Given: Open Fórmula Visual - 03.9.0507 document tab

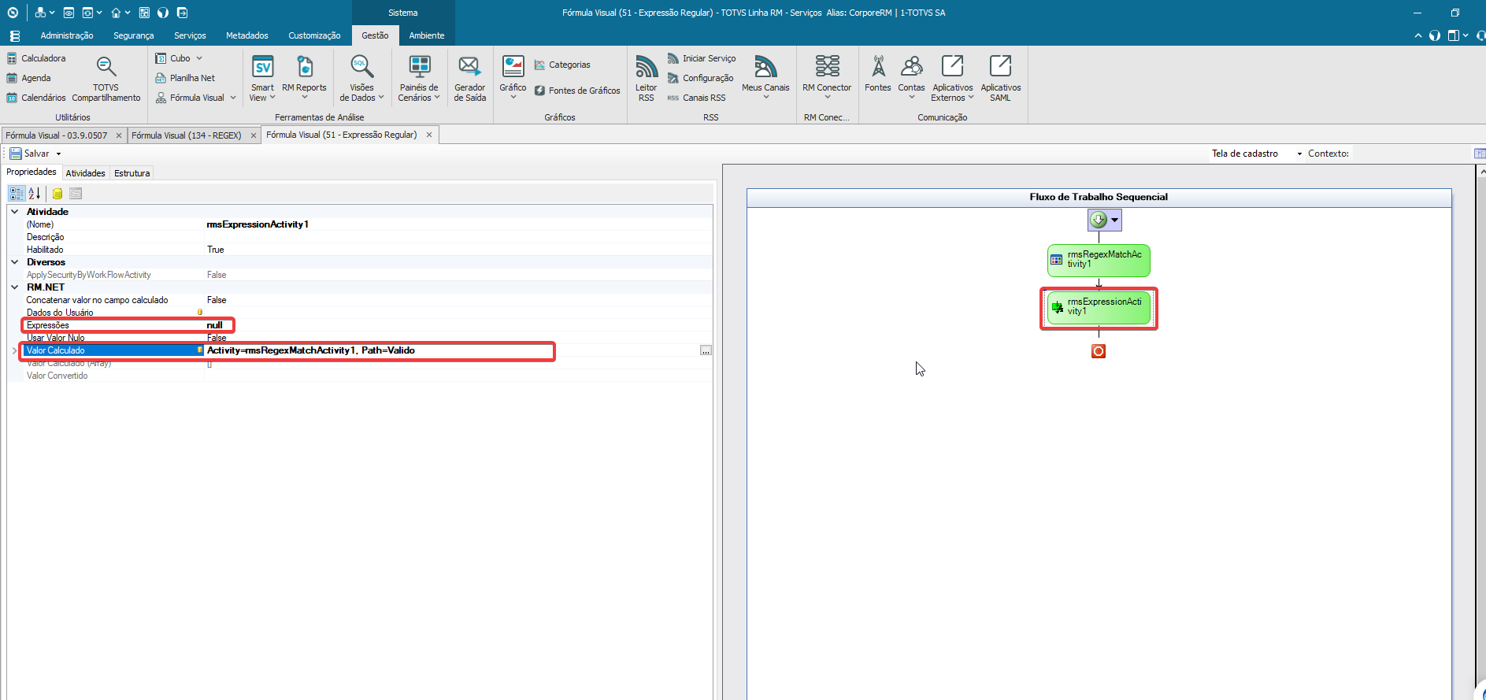Looking at the screenshot, I should 57,135.
